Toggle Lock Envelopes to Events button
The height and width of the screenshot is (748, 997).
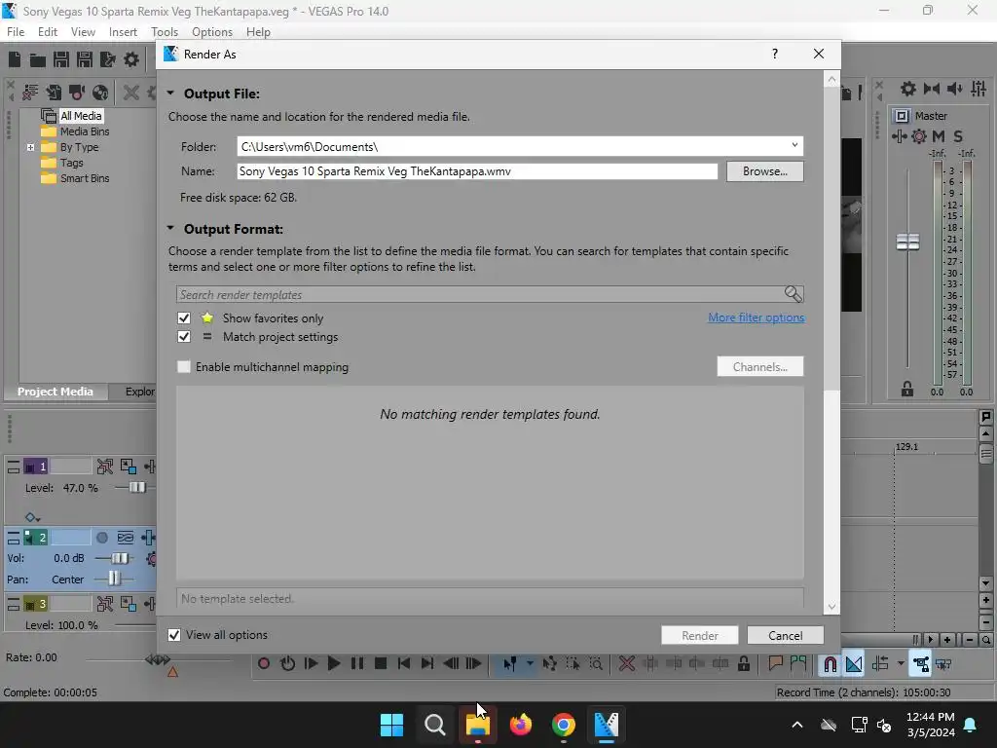(x=921, y=663)
